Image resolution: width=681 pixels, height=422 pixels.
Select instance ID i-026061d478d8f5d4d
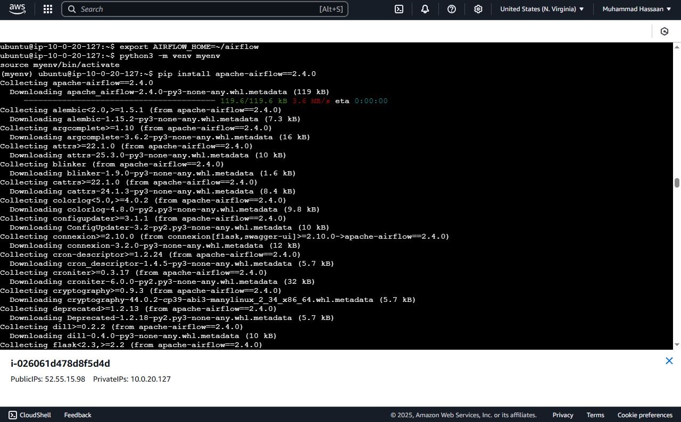click(61, 364)
